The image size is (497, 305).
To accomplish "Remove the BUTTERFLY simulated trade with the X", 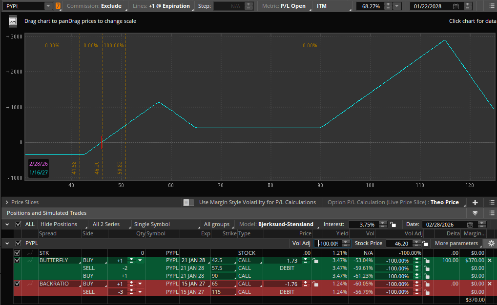I will tap(490, 260).
